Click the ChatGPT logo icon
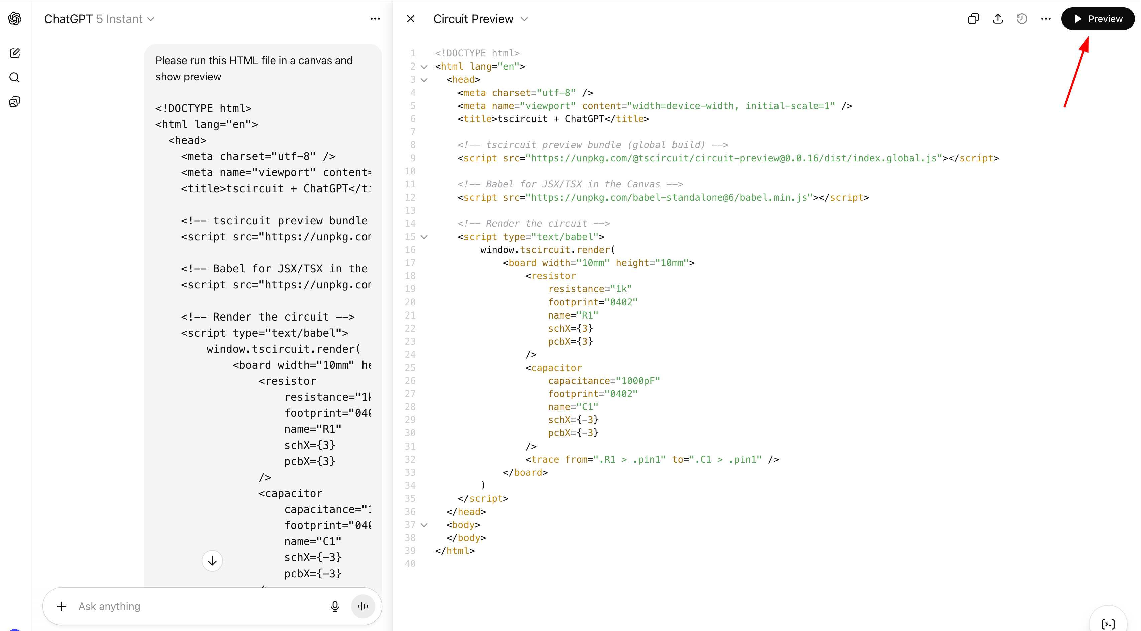The image size is (1141, 631). pos(15,19)
